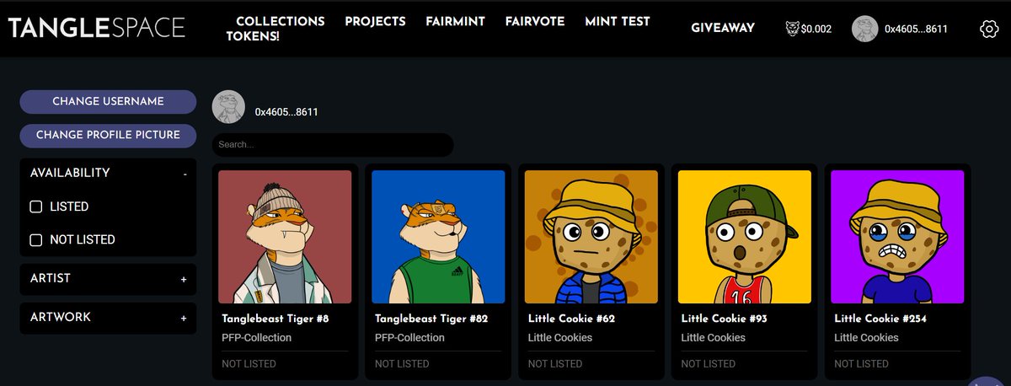
Task: Click Not Listed status of Tiger #82
Action: 402,364
